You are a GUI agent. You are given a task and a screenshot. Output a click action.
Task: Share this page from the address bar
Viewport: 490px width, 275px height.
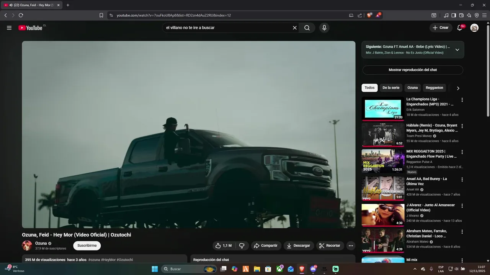(360, 15)
